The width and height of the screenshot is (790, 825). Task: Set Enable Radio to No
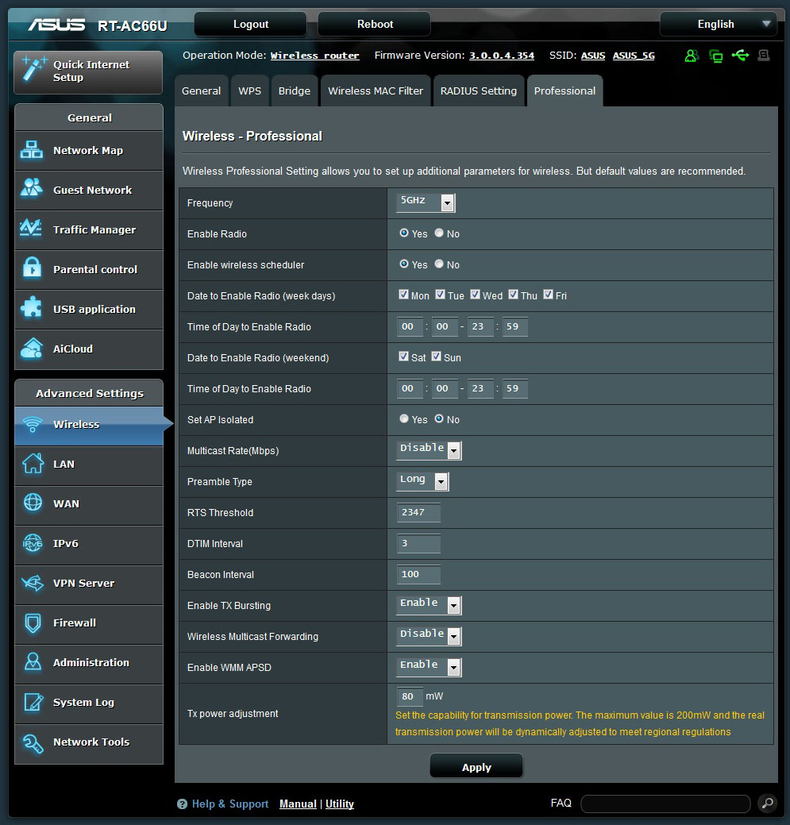tap(439, 233)
